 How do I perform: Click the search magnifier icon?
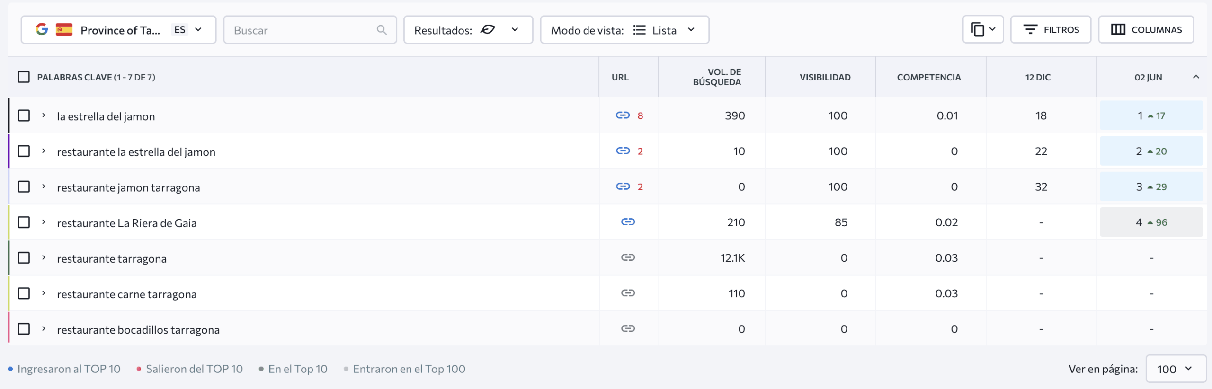(382, 30)
